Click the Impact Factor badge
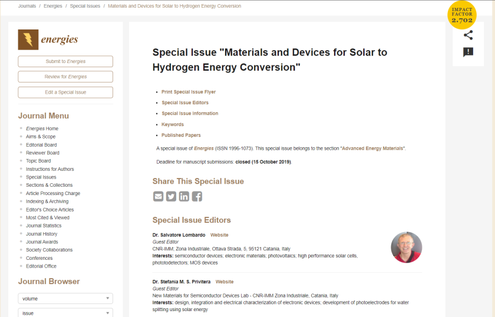 tap(462, 14)
